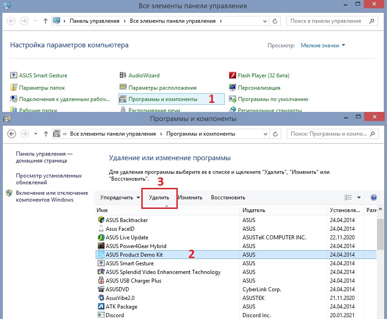Viewport: 387px width, 319px height.
Task: Click Подключения к удаленным рабочим столам icon
Action: (14, 99)
